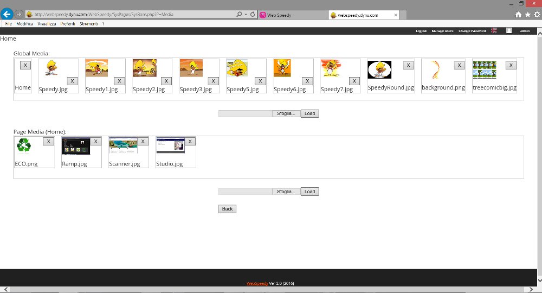Remove treecomicbig.jpg via X button

pyautogui.click(x=511, y=65)
